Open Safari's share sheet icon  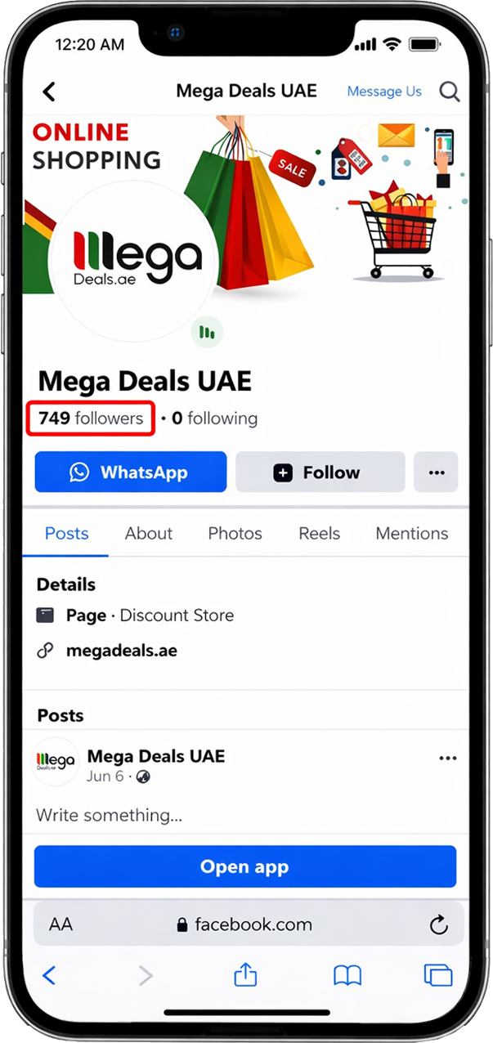[245, 974]
